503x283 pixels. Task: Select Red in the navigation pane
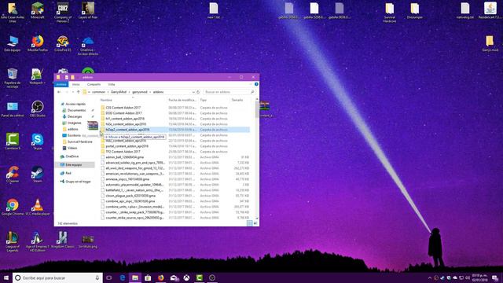(x=68, y=173)
